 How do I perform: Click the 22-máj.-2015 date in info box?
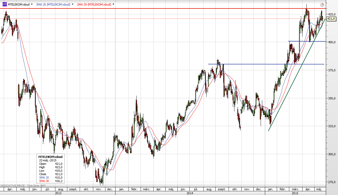tap(47, 160)
